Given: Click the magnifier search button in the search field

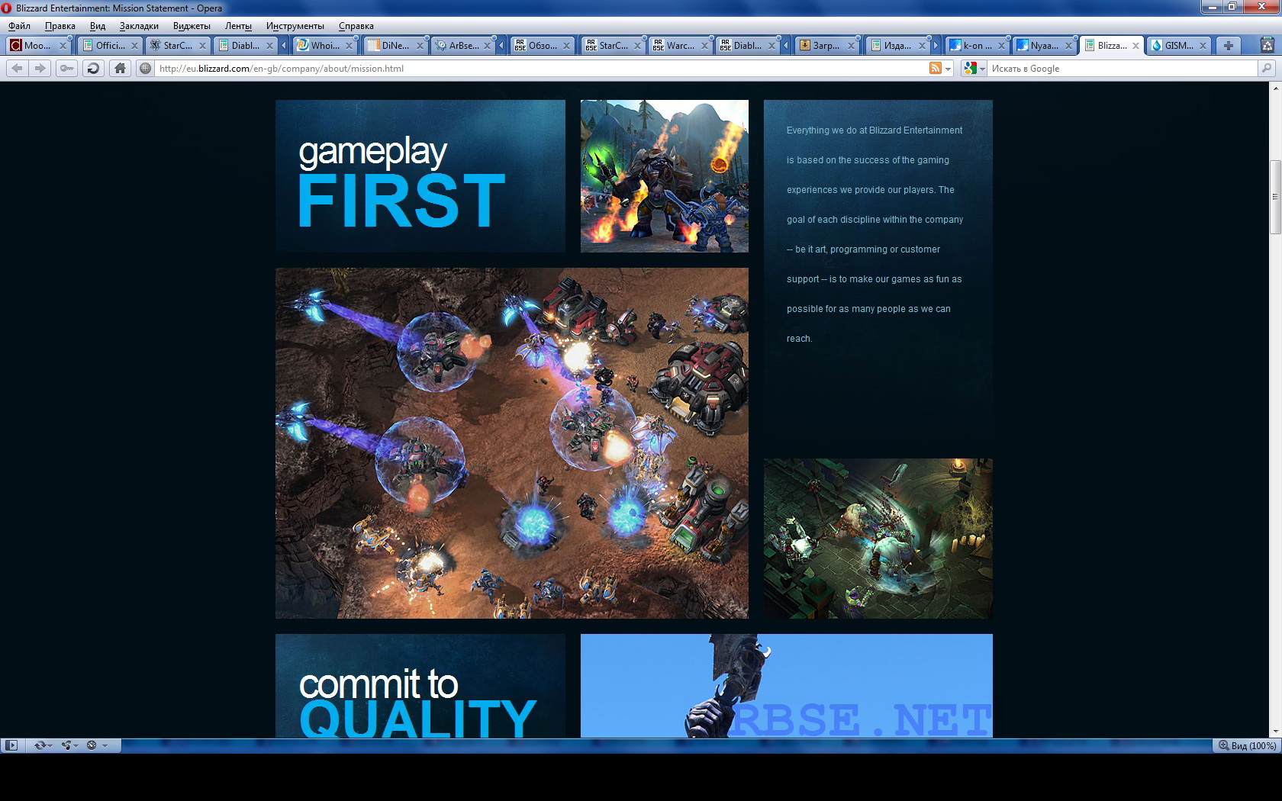Looking at the screenshot, I should (x=1267, y=69).
